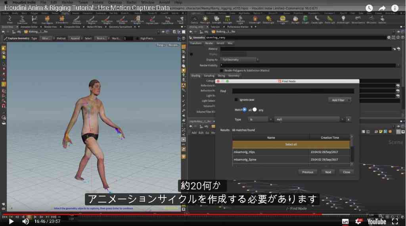Switch to the Shading sub-tab
Viewport: 406px width, 226px height.
point(196,76)
